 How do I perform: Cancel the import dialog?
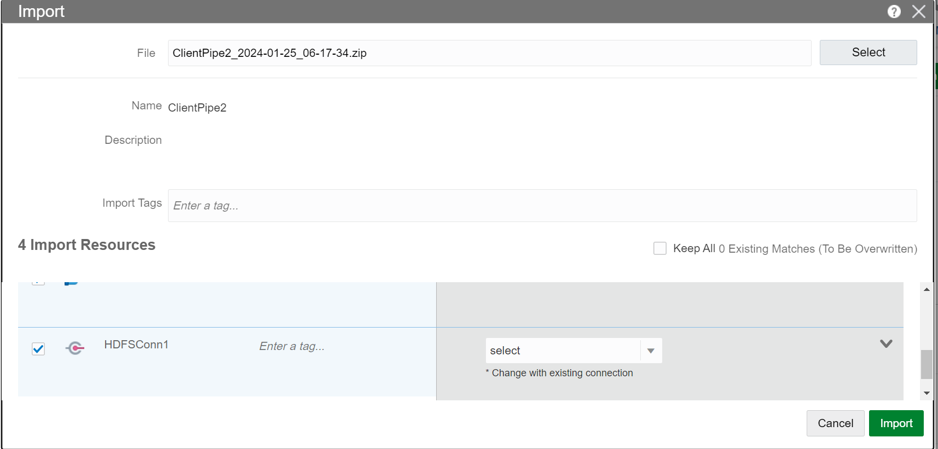pyautogui.click(x=835, y=423)
